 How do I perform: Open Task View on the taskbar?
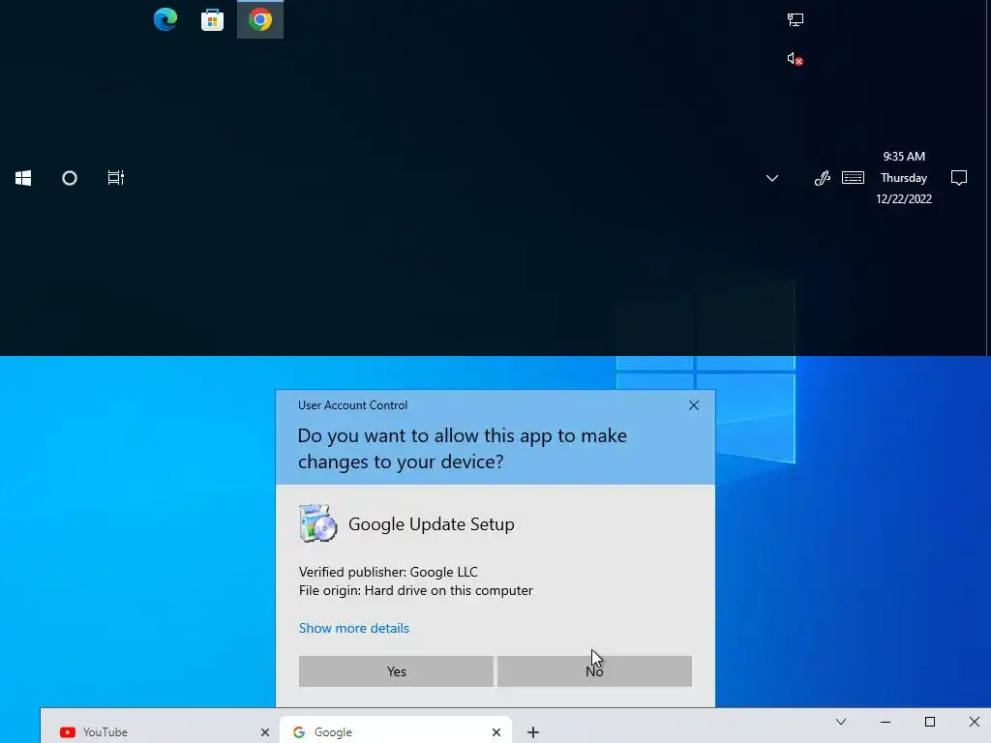coord(116,178)
